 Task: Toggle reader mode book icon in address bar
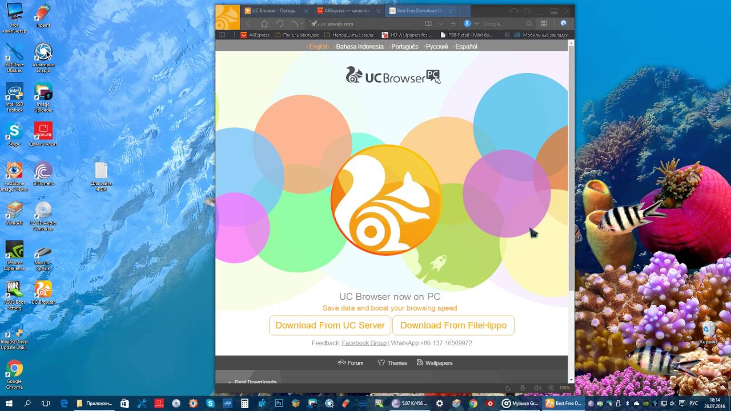(x=428, y=24)
